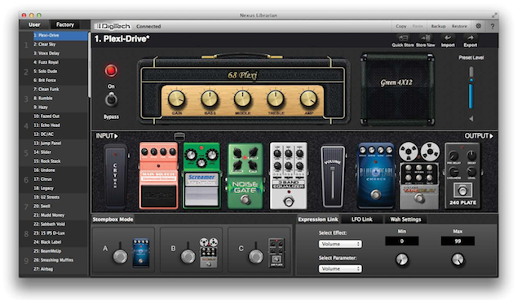522x300 pixels.
Task: Click the Min value field showing 0
Action: pyautogui.click(x=402, y=241)
